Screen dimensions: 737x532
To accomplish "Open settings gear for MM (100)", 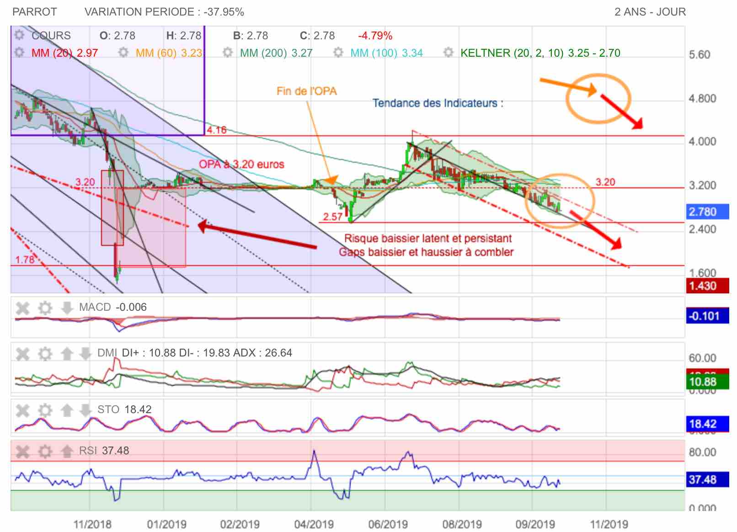I will click(x=338, y=53).
